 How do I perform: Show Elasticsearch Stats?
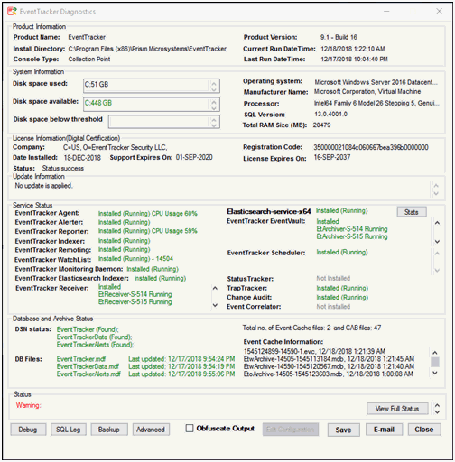(412, 212)
